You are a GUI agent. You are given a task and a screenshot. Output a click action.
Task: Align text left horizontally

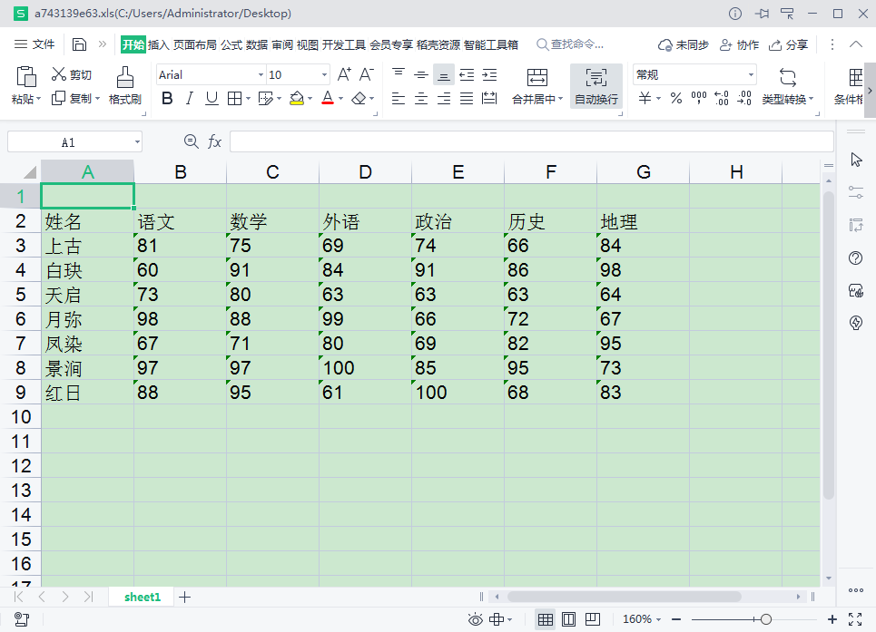click(x=399, y=99)
